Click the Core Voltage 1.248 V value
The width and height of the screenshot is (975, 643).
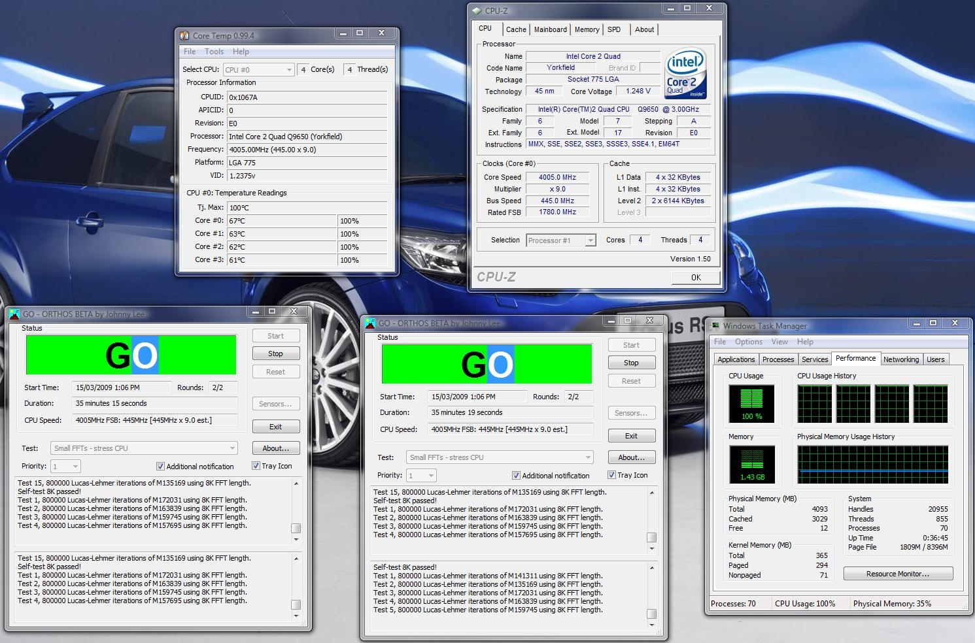(638, 91)
